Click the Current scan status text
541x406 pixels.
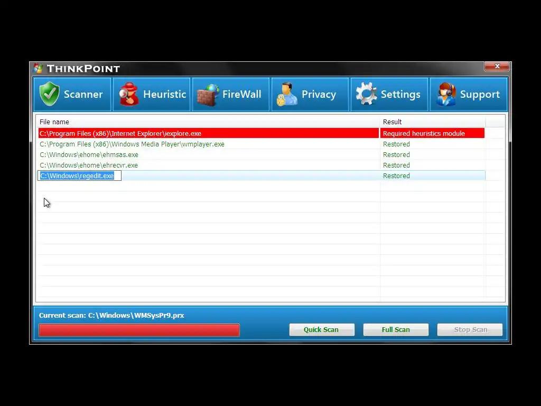(x=111, y=315)
